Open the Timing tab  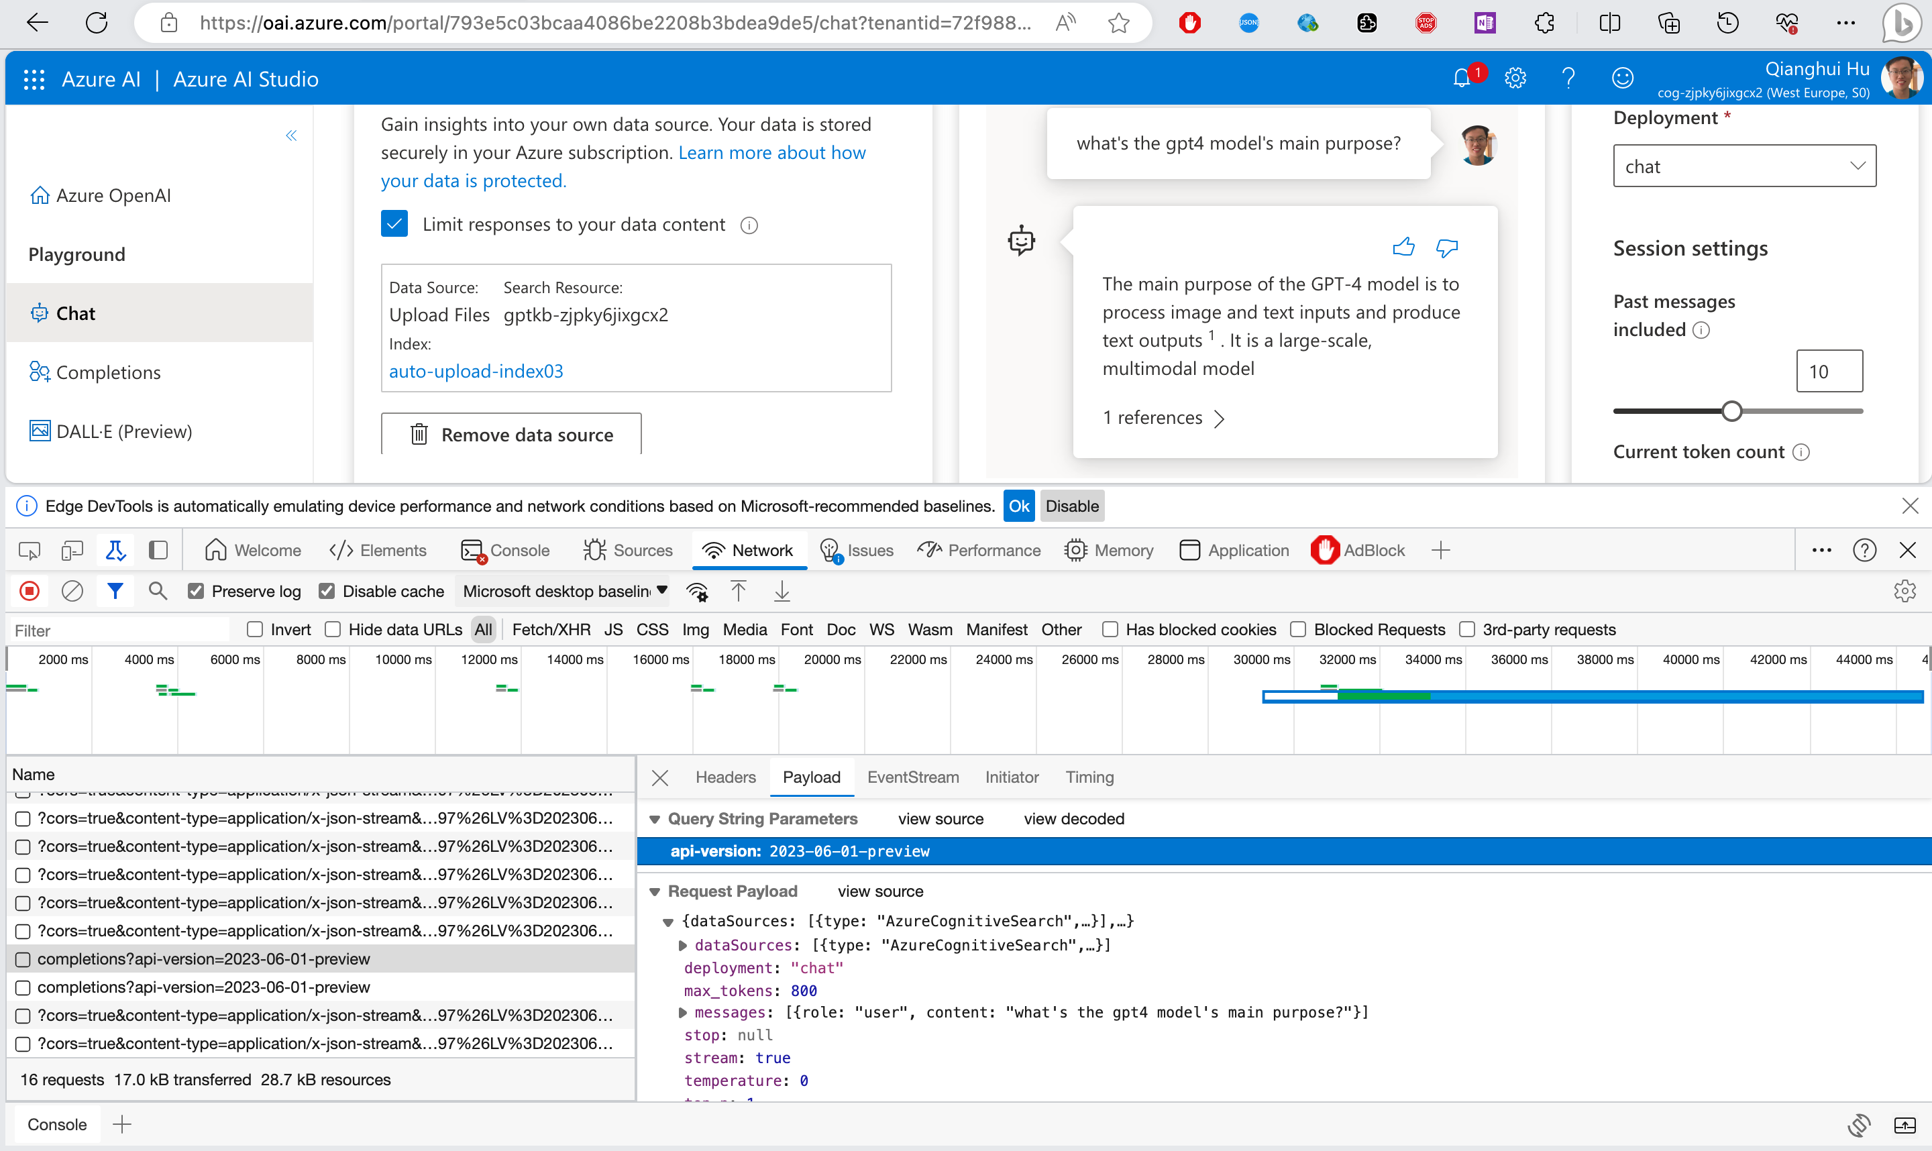tap(1089, 778)
